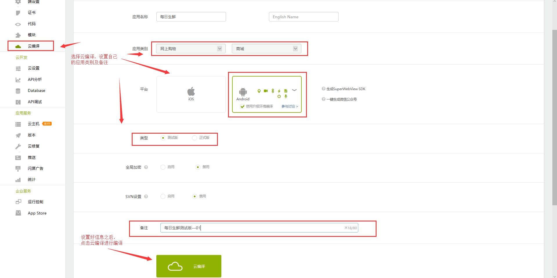This screenshot has width=557, height=278.
Task: Open the 参与讨论 link
Action: point(289,106)
